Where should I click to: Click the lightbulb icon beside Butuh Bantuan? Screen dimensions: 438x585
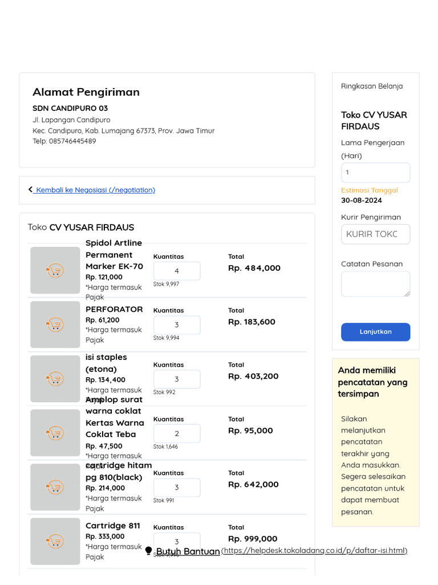pyautogui.click(x=149, y=551)
